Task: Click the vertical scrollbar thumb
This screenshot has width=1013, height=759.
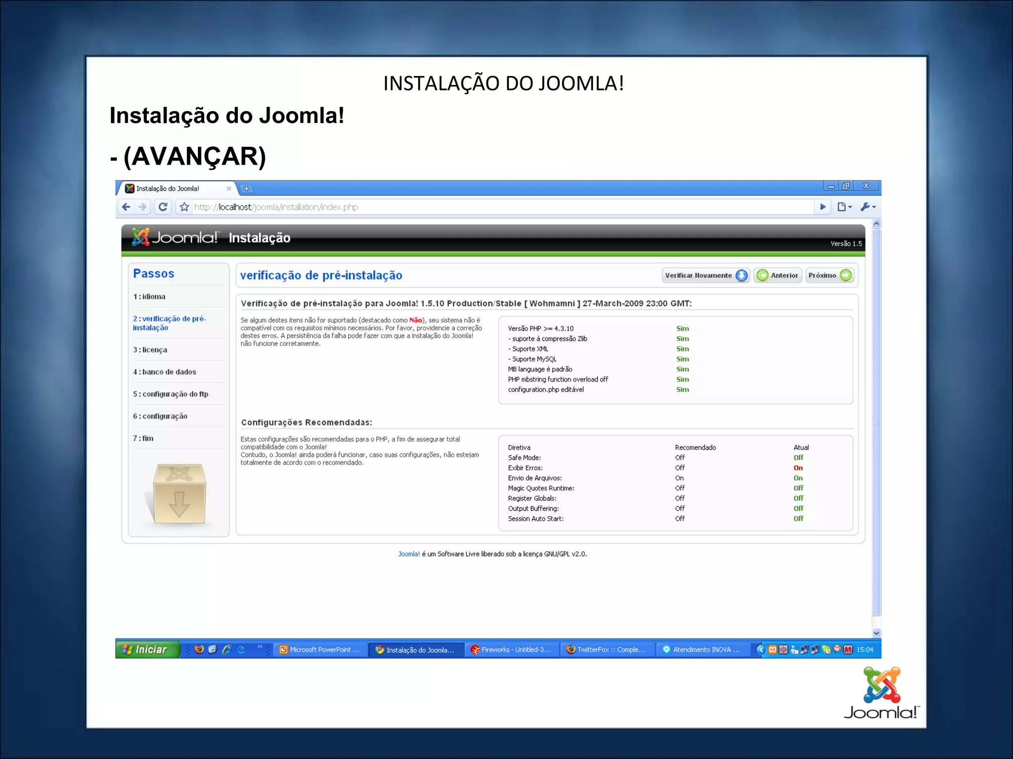Action: tap(876, 422)
